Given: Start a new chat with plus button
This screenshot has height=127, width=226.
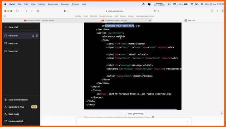Looking at the screenshot, I should [x=21, y=27].
